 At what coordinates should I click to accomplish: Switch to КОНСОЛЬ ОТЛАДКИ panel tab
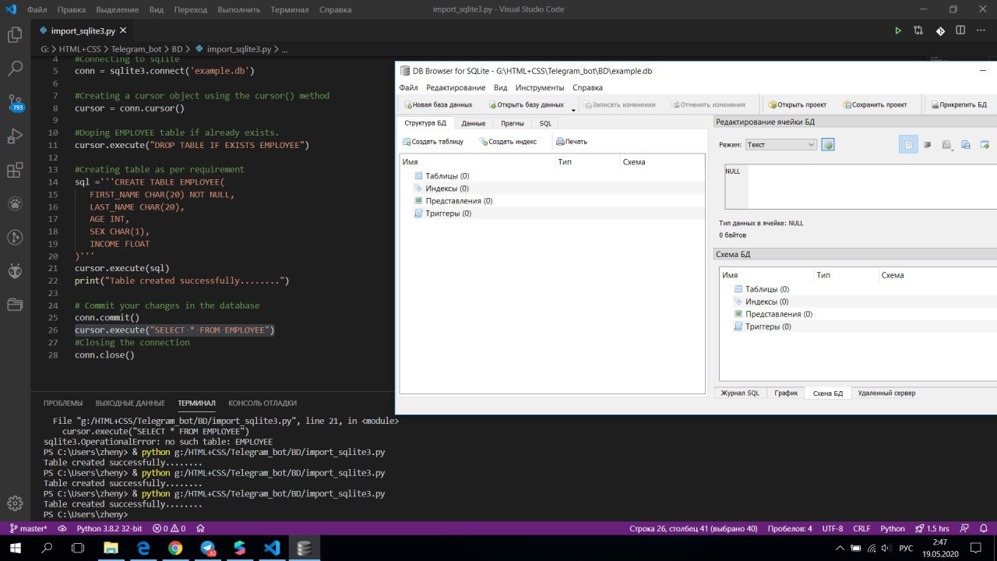(x=262, y=403)
